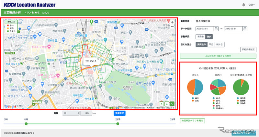
Task: Open the range shape dropdown 円
Action: [x=71, y=113]
